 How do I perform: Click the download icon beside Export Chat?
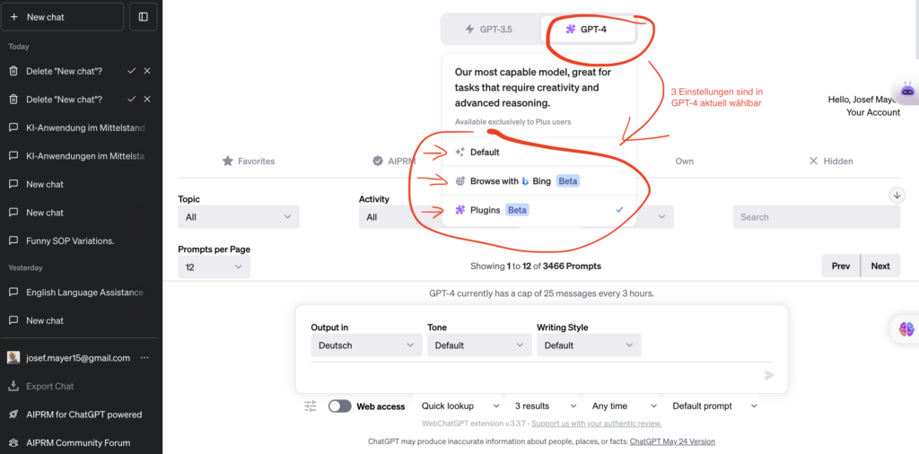click(x=13, y=387)
